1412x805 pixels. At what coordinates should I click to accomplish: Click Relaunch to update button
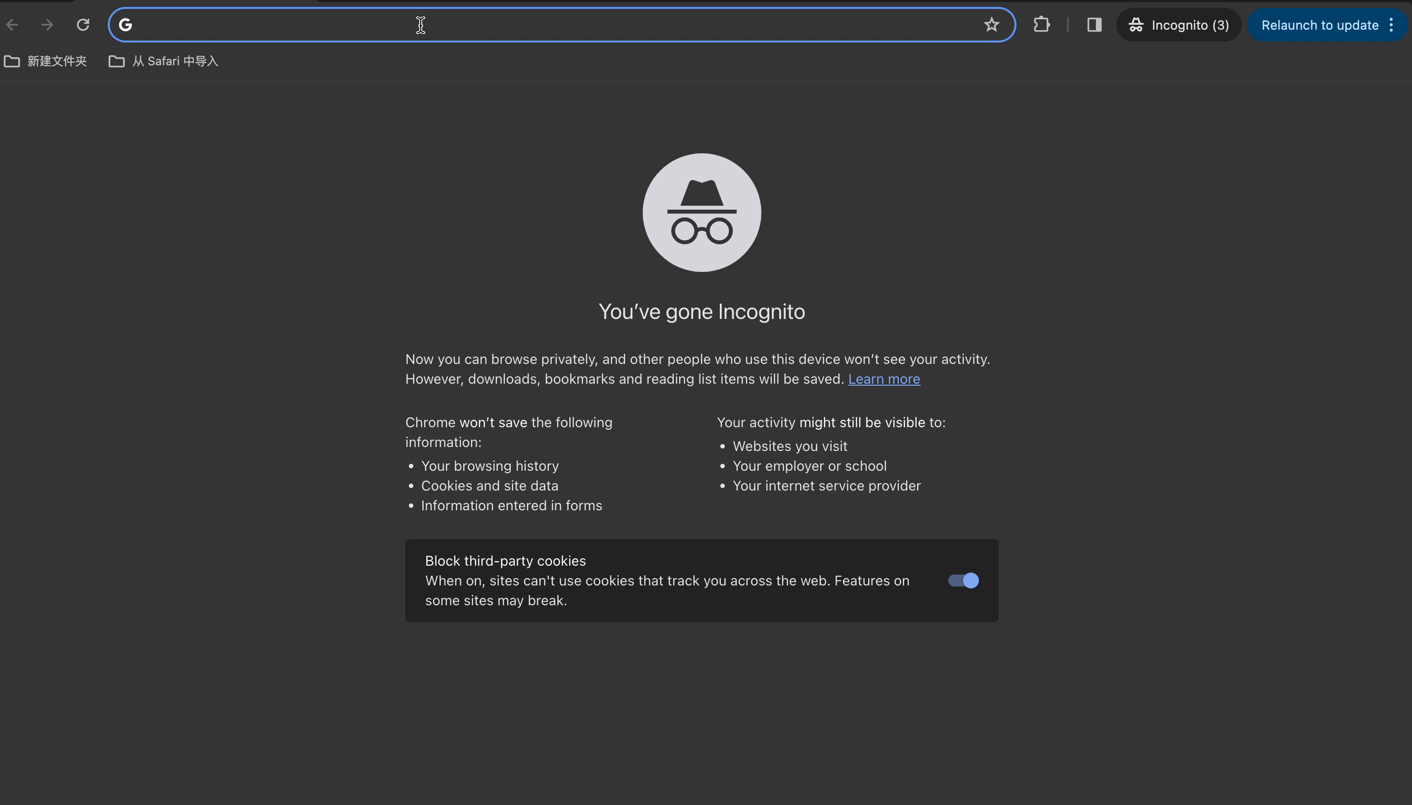click(1319, 25)
